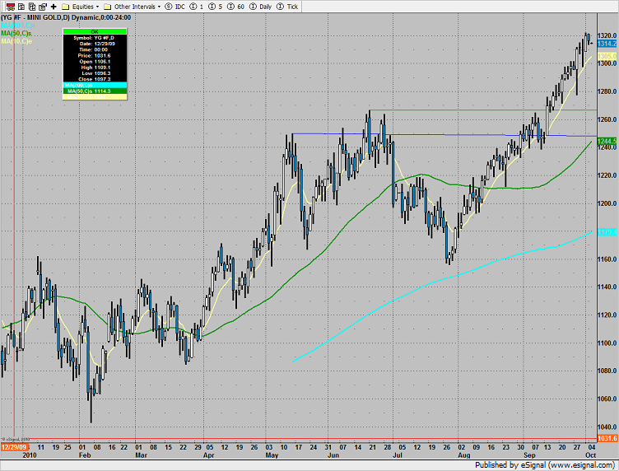Viewport: 619px width, 471px height.
Task: Click the 1100.0 price axis label
Action: [x=607, y=343]
